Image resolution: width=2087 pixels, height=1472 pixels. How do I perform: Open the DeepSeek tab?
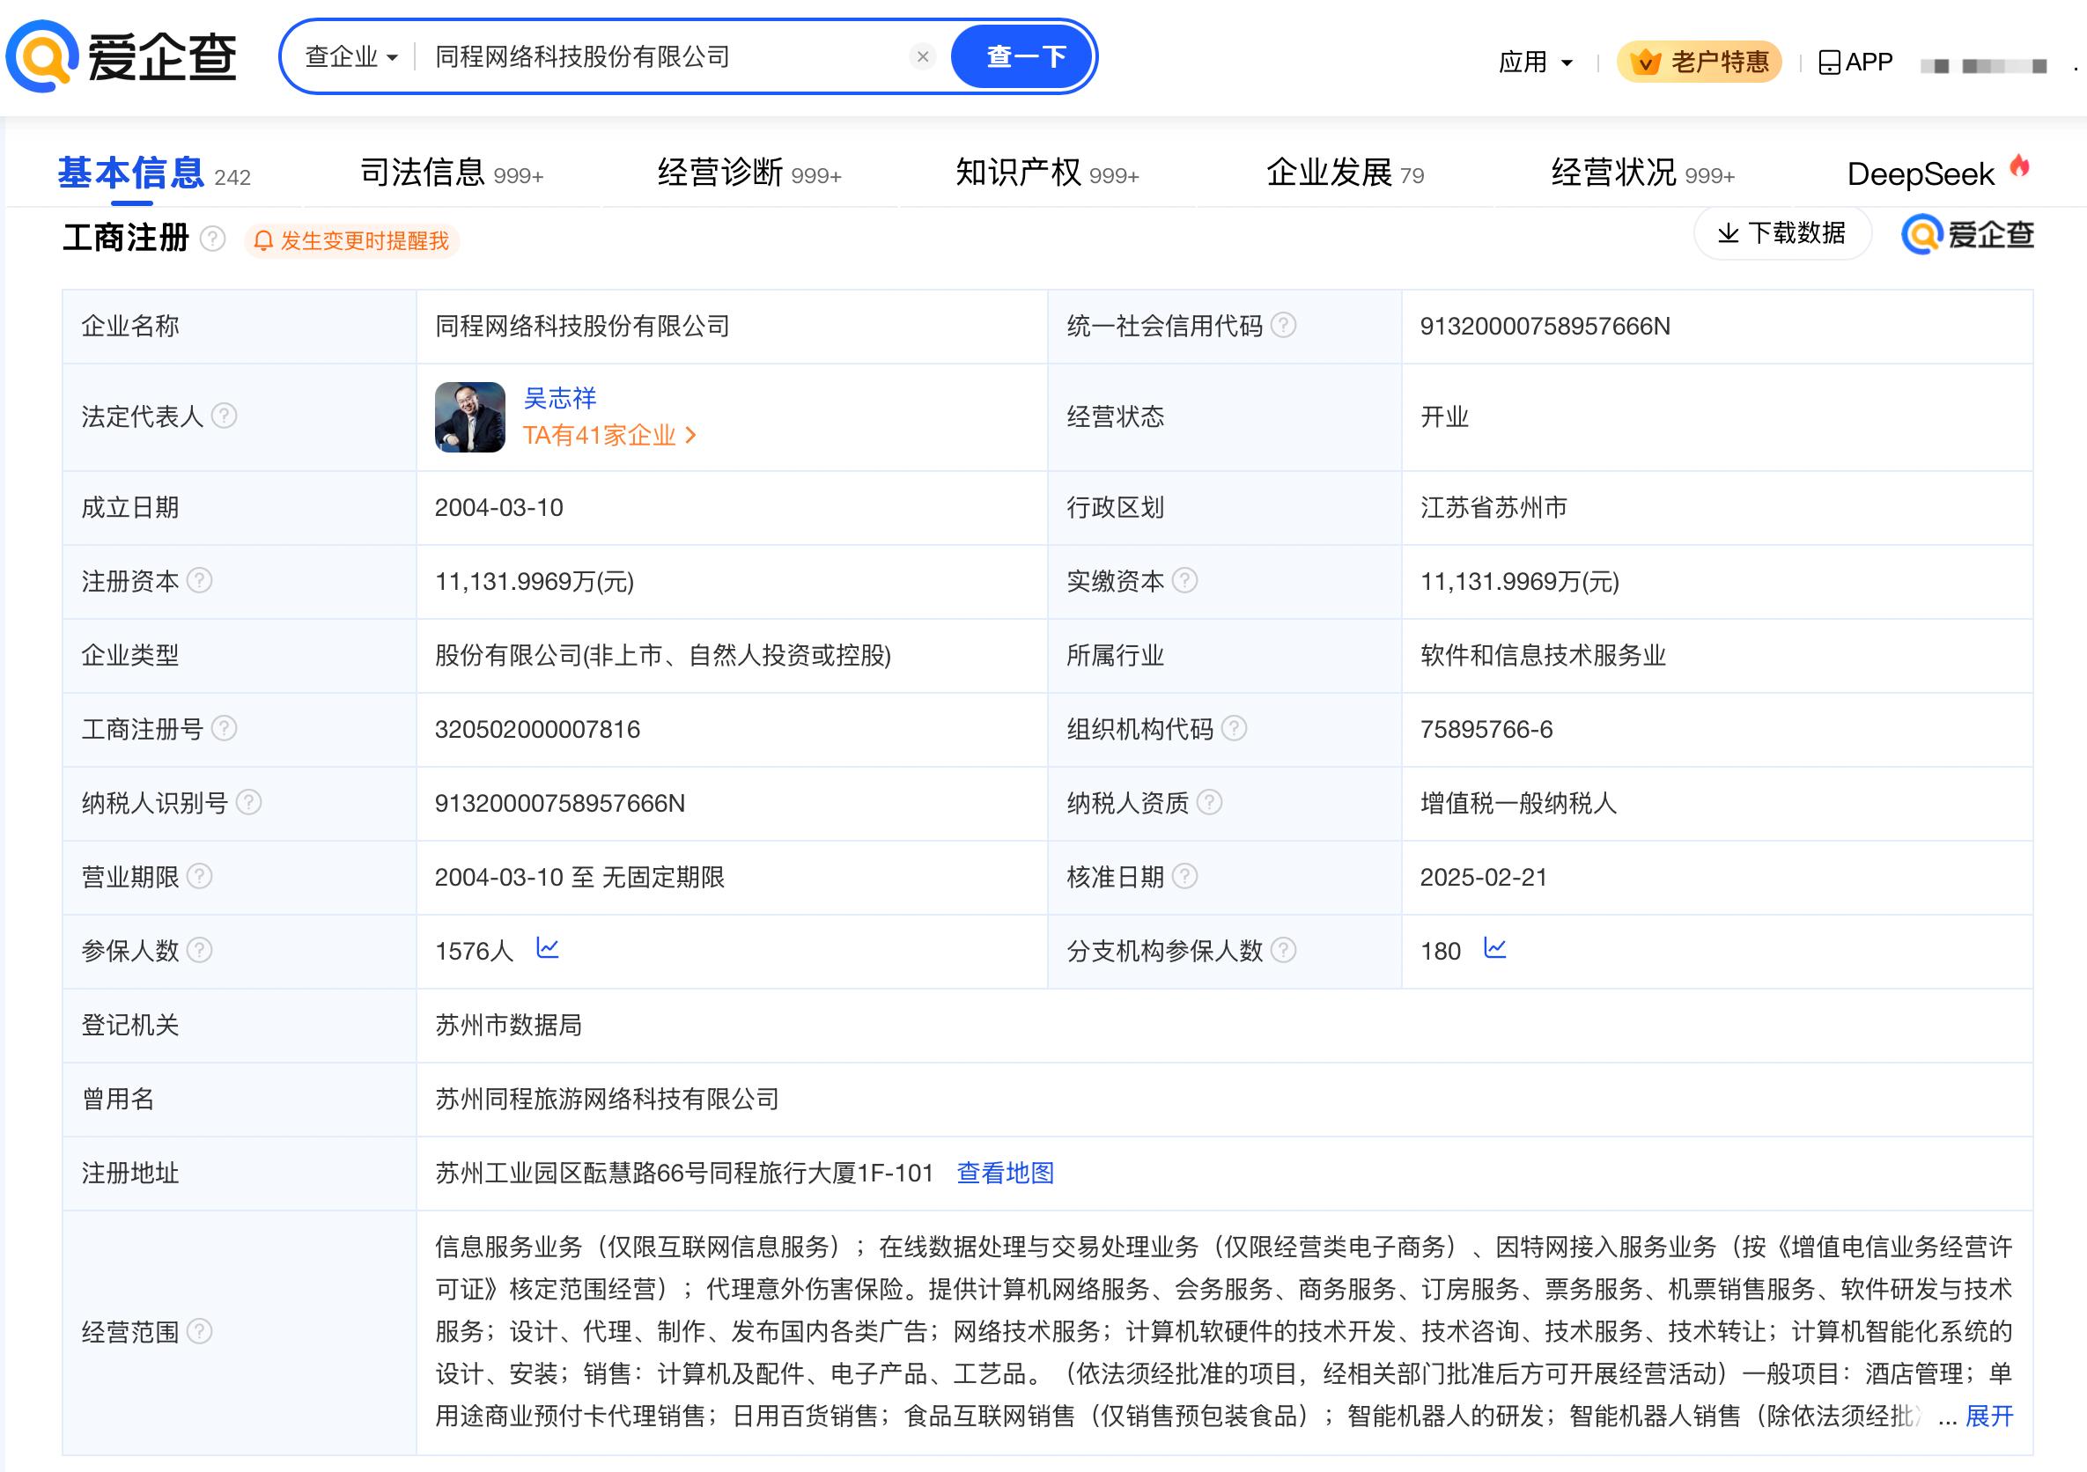pos(1939,173)
